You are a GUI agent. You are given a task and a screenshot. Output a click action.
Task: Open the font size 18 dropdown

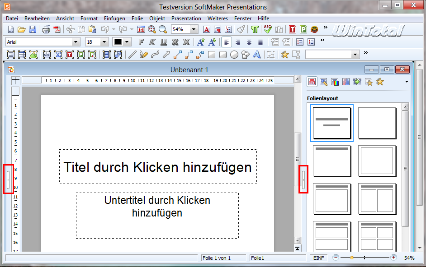coord(104,42)
